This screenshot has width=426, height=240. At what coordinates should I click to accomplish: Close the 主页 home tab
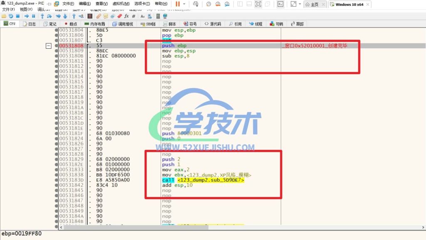(323, 5)
